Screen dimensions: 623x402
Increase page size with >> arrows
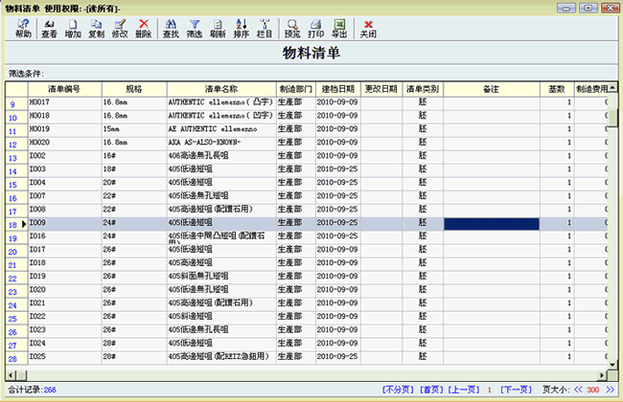[x=611, y=390]
